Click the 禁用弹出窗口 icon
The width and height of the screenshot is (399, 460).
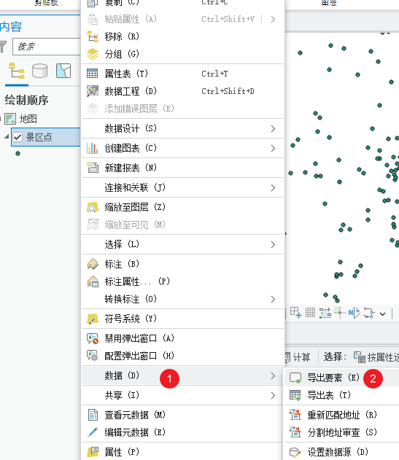(x=93, y=338)
